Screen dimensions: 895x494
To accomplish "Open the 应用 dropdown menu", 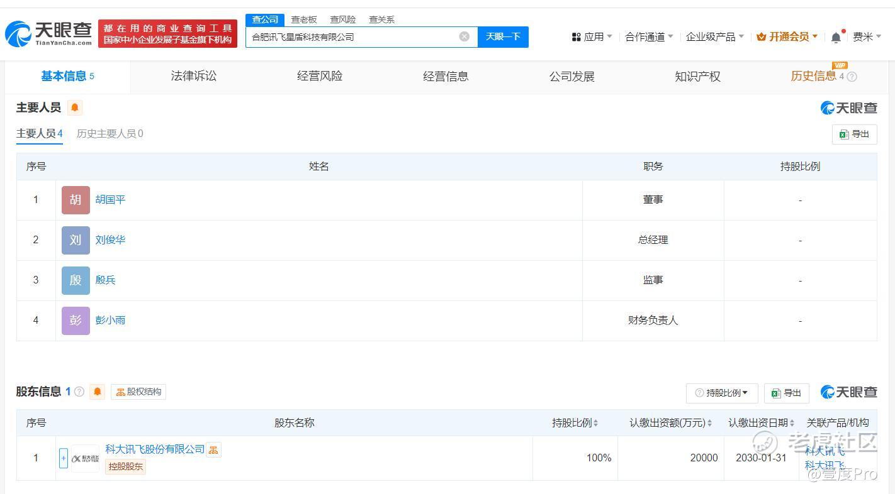I will pyautogui.click(x=592, y=37).
